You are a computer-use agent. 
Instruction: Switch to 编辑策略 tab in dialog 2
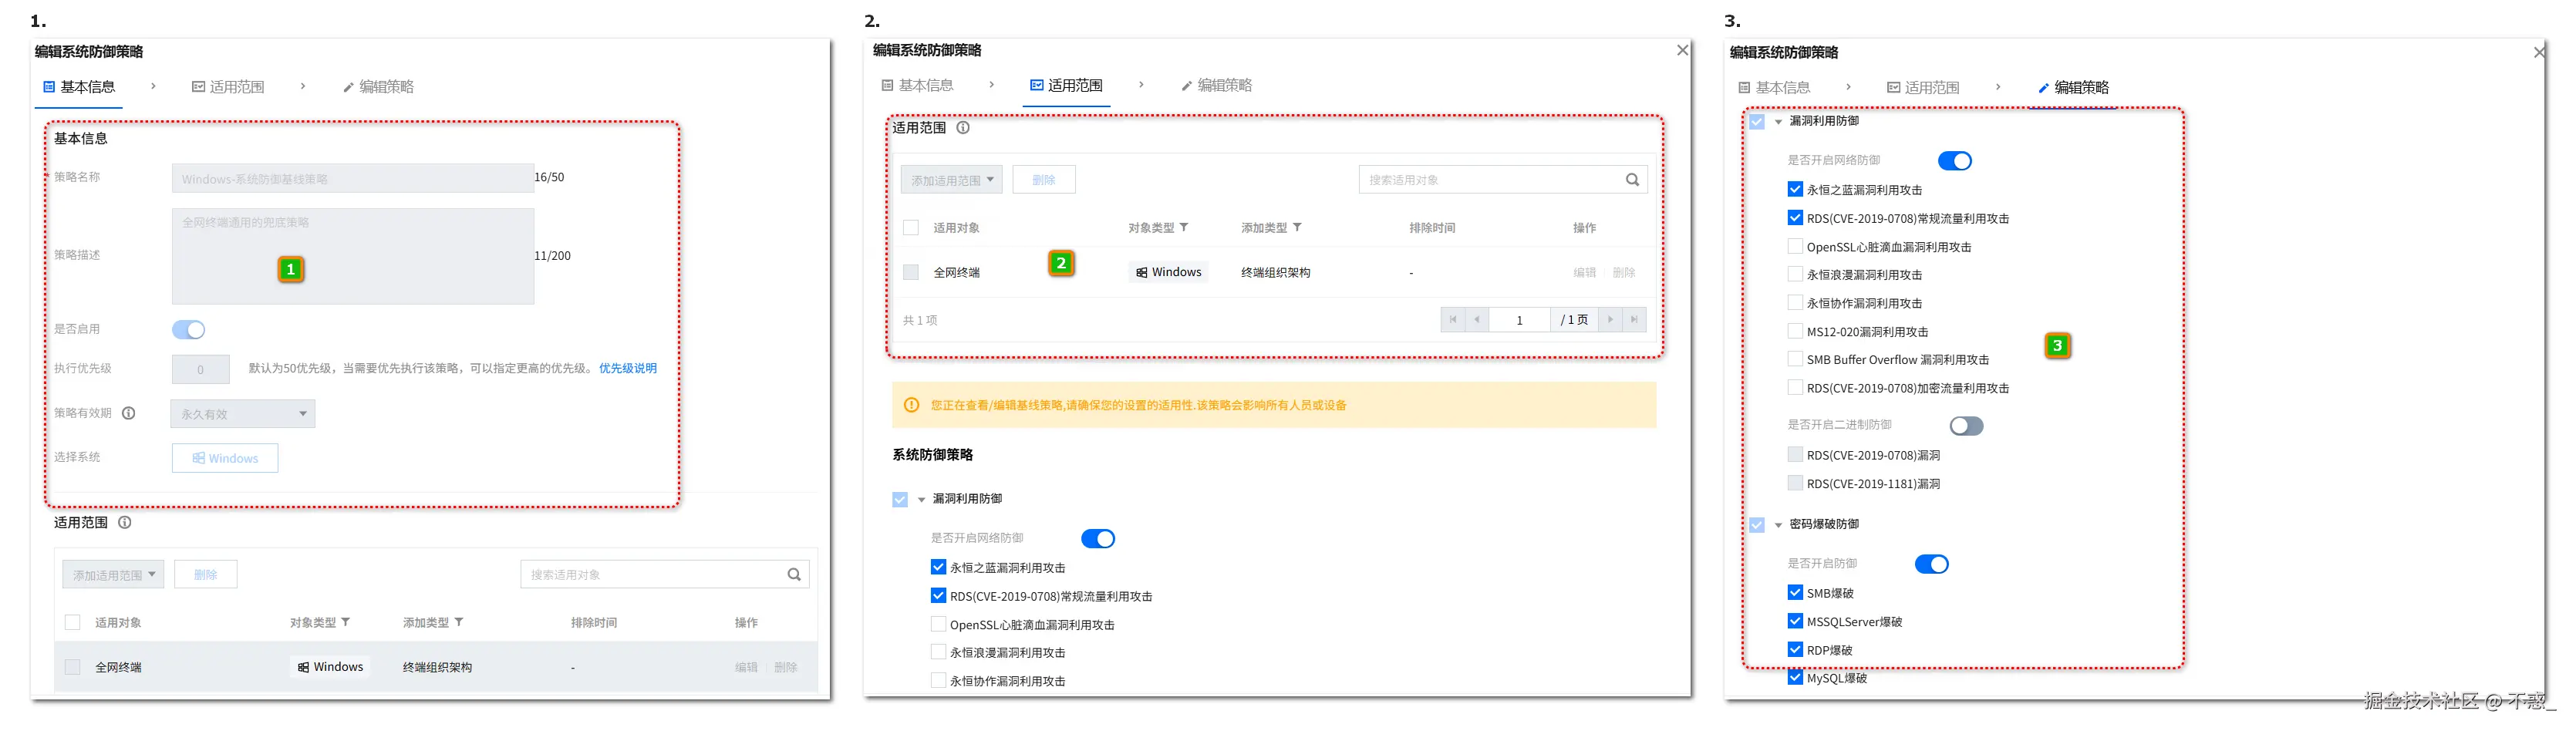click(1216, 86)
